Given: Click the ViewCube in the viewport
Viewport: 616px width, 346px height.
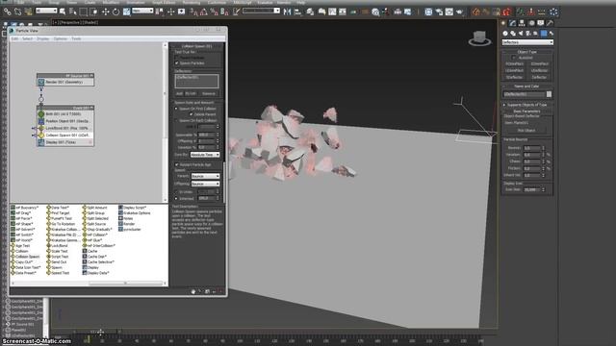Looking at the screenshot, I should pyautogui.click(x=479, y=38).
